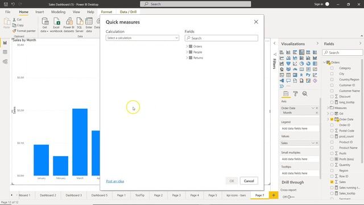Viewport: 364px width, 205px height.
Task: Collapse the Visualizations pane chevron
Action: tap(317, 43)
